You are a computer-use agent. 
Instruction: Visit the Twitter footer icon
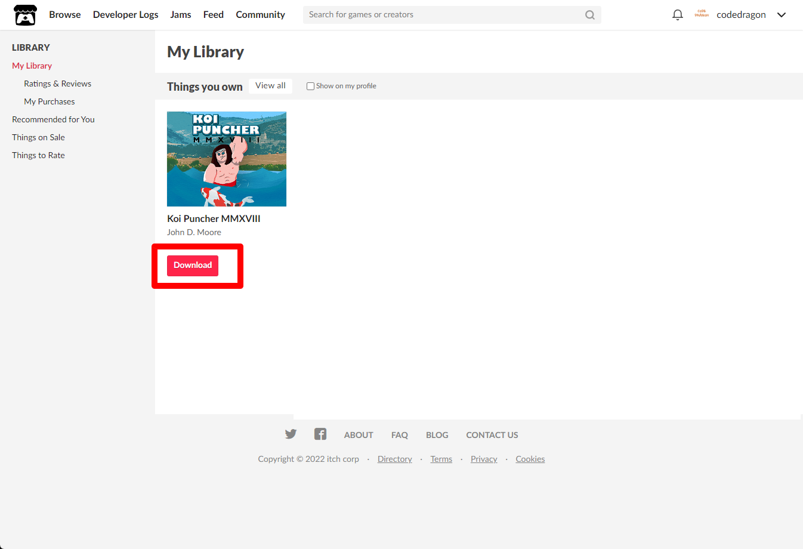[291, 434]
